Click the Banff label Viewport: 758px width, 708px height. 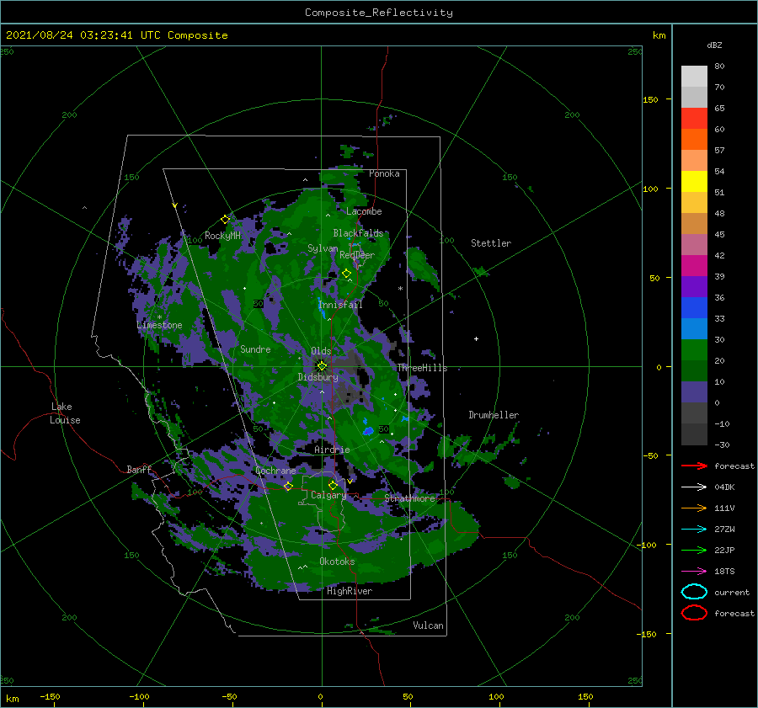click(139, 469)
